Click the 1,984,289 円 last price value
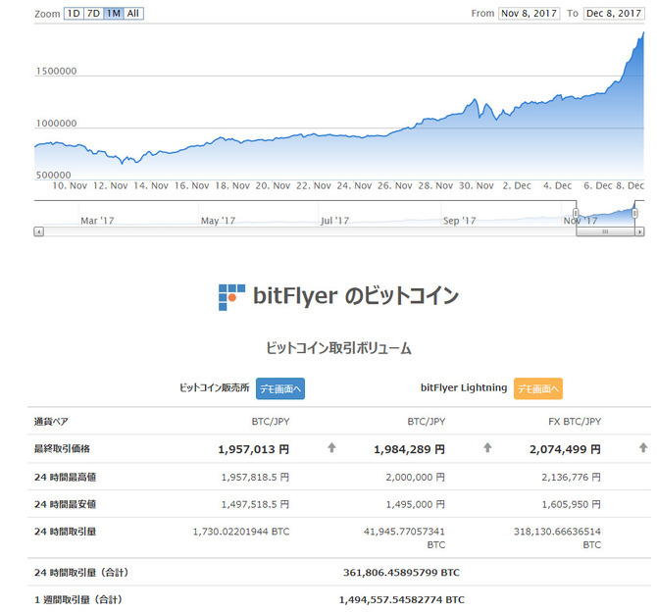Viewport: 657px width, 613px height. coord(409,449)
